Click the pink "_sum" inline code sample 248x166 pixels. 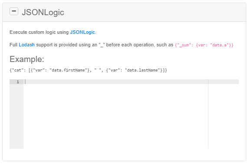pyautogui.click(x=204, y=45)
